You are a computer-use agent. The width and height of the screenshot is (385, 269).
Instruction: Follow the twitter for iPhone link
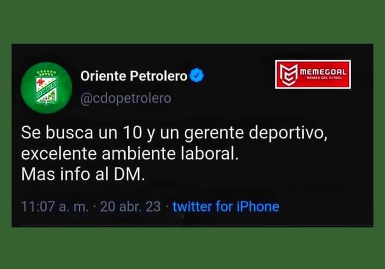point(226,206)
